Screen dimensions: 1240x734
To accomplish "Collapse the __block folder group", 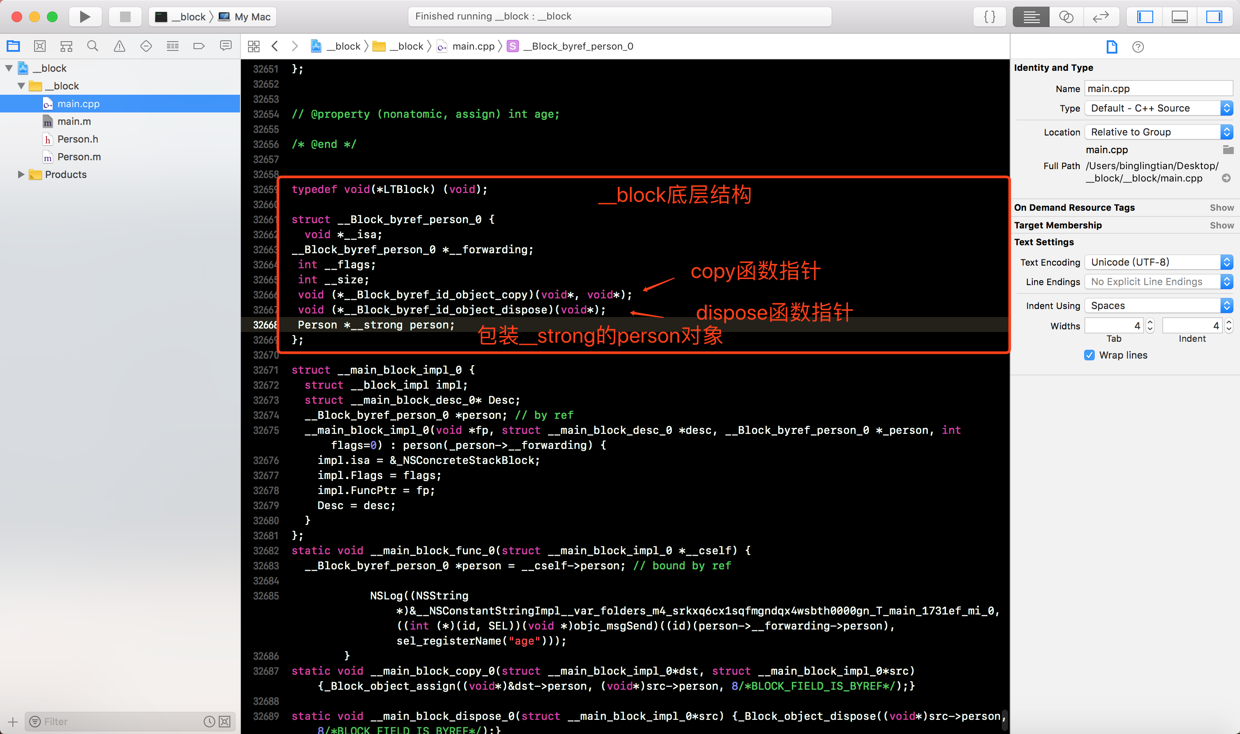I will coord(21,86).
